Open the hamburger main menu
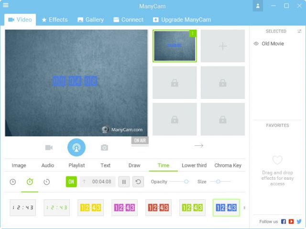 [x=6, y=5]
